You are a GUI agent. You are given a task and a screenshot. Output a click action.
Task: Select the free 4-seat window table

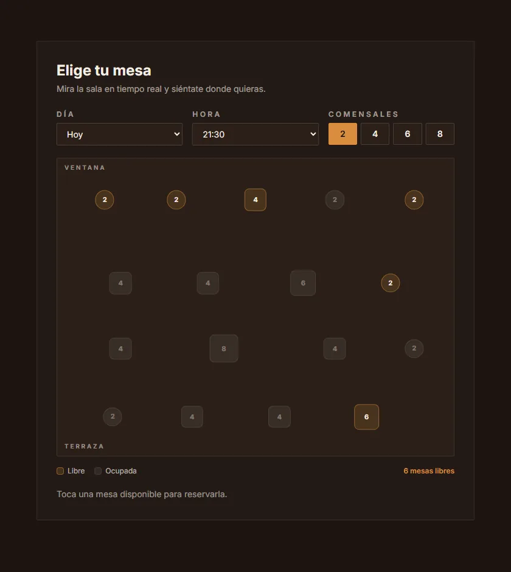tap(255, 200)
